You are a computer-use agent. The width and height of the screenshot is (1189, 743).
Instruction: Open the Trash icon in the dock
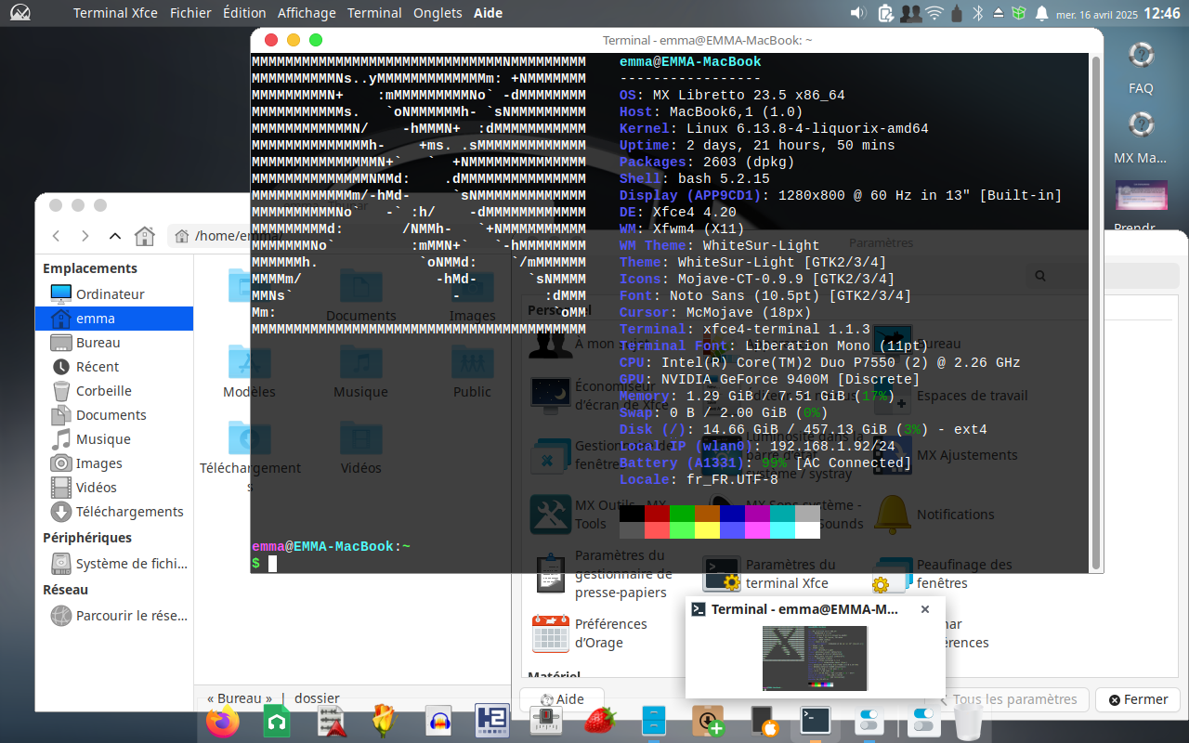(968, 722)
